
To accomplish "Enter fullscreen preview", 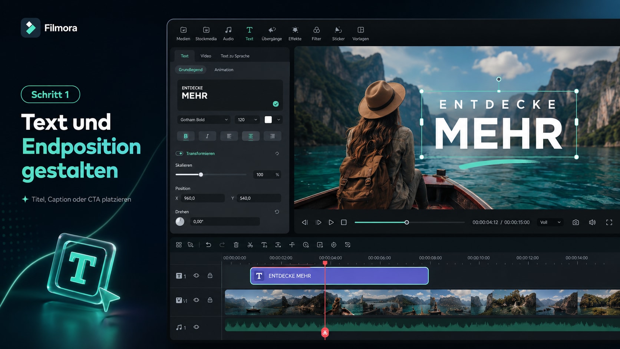I will 609,223.
